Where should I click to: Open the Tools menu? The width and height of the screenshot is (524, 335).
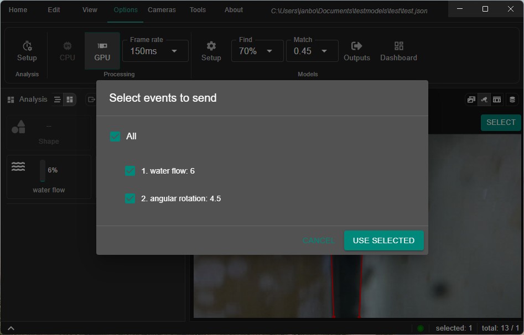[x=198, y=10]
